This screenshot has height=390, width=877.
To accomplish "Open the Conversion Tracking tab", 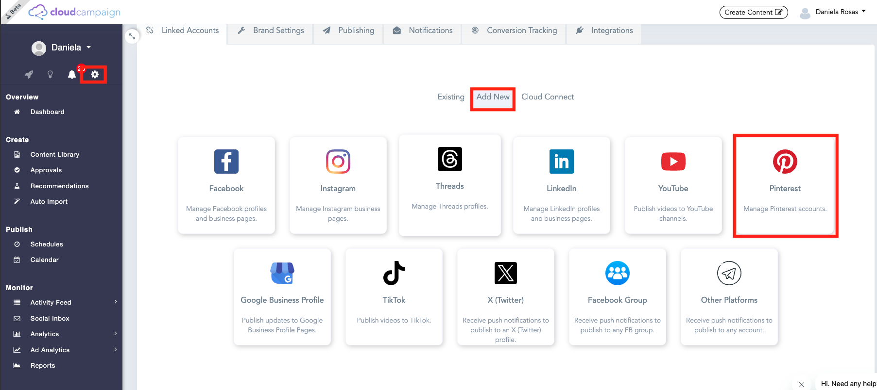I will click(x=515, y=31).
